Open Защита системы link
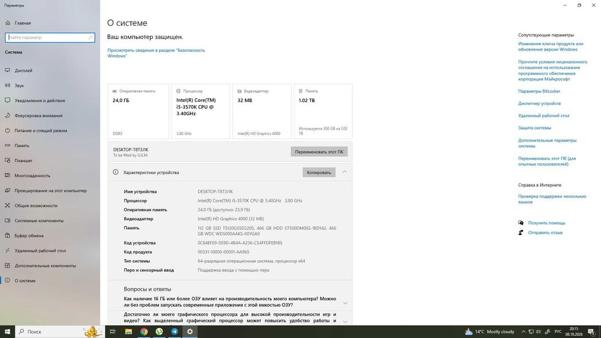The width and height of the screenshot is (601, 338). click(x=534, y=128)
